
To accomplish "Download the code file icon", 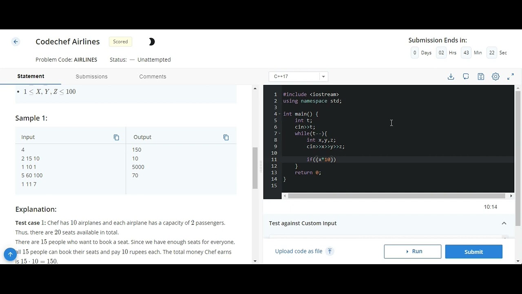I will click(x=451, y=76).
